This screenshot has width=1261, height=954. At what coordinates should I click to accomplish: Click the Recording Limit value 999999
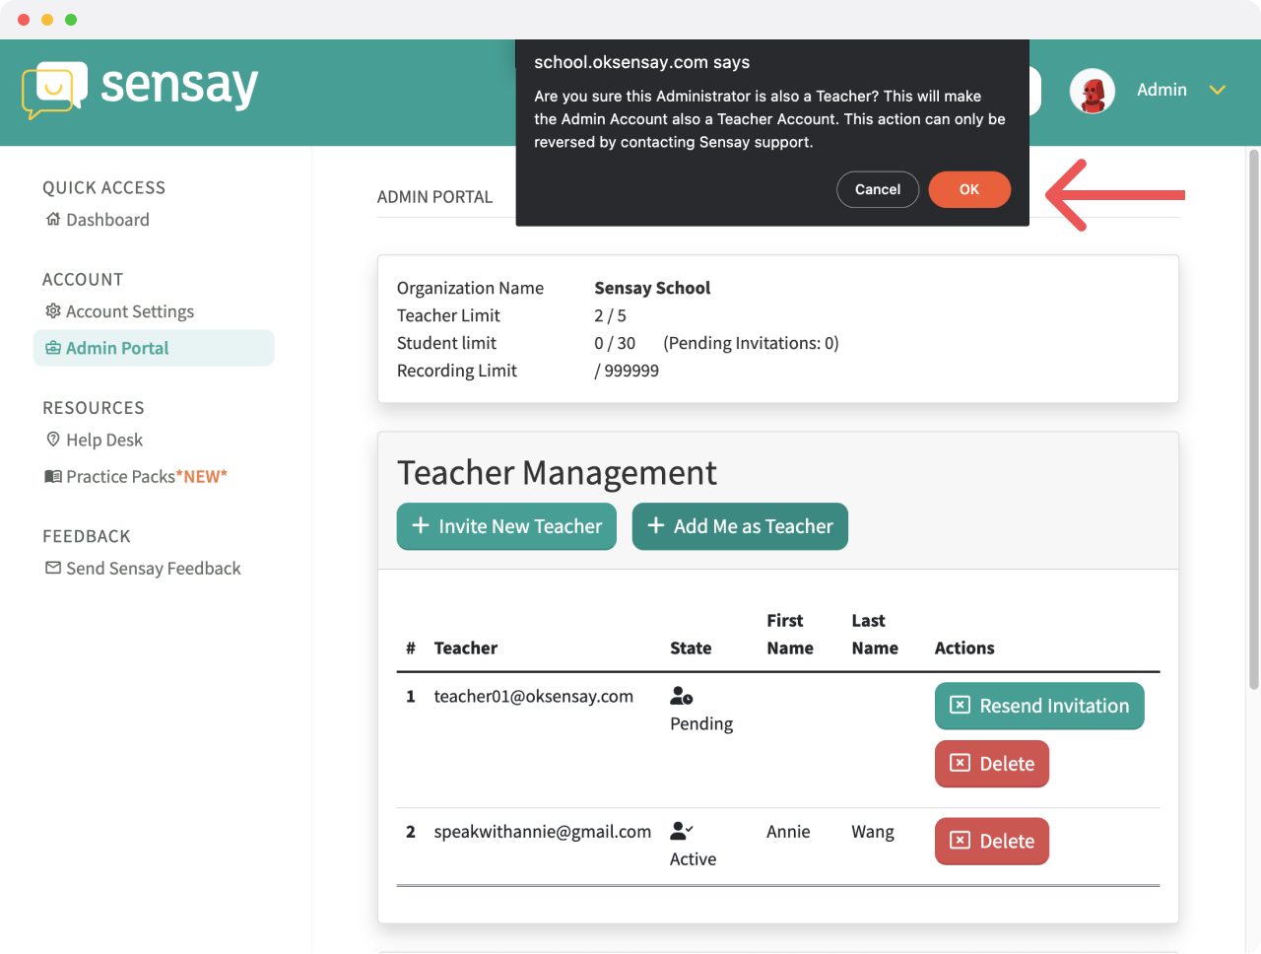coord(627,371)
